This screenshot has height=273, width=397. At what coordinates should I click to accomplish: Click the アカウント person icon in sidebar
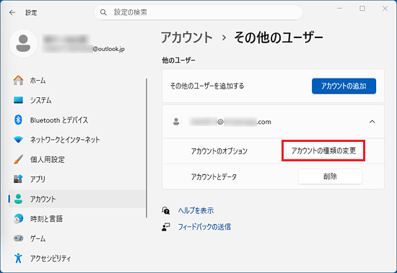click(x=18, y=199)
